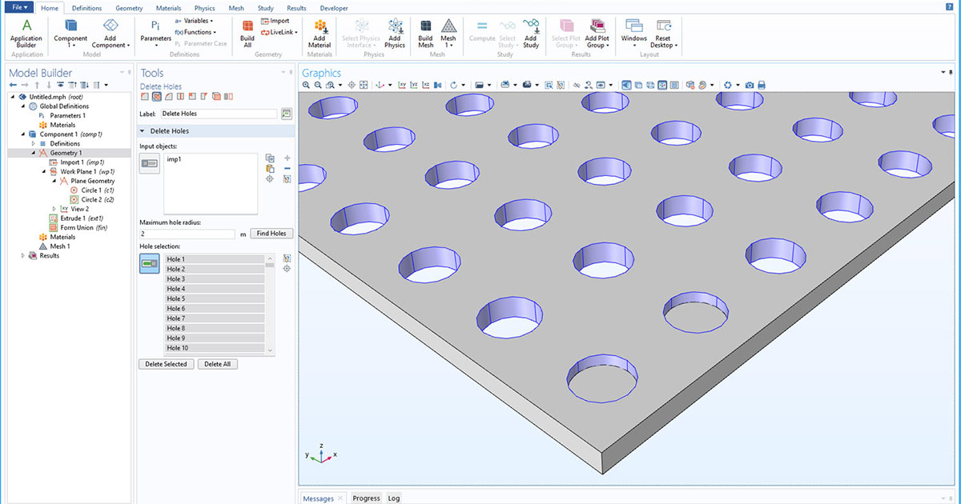Viewport: 961px width, 504px height.
Task: Click the Delete All button
Action: tap(218, 363)
